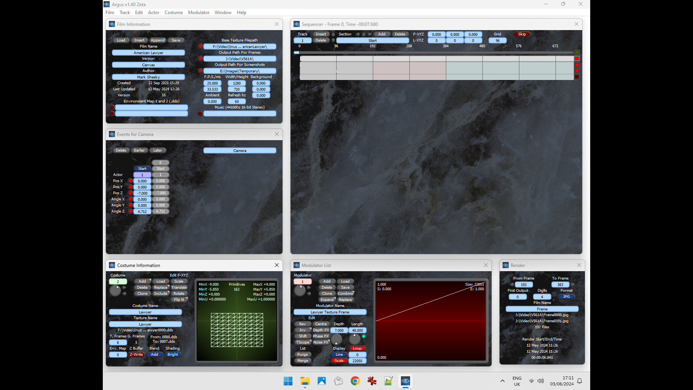Open the Add costume dropdown arrow
The height and width of the screenshot is (390, 693).
click(150, 280)
